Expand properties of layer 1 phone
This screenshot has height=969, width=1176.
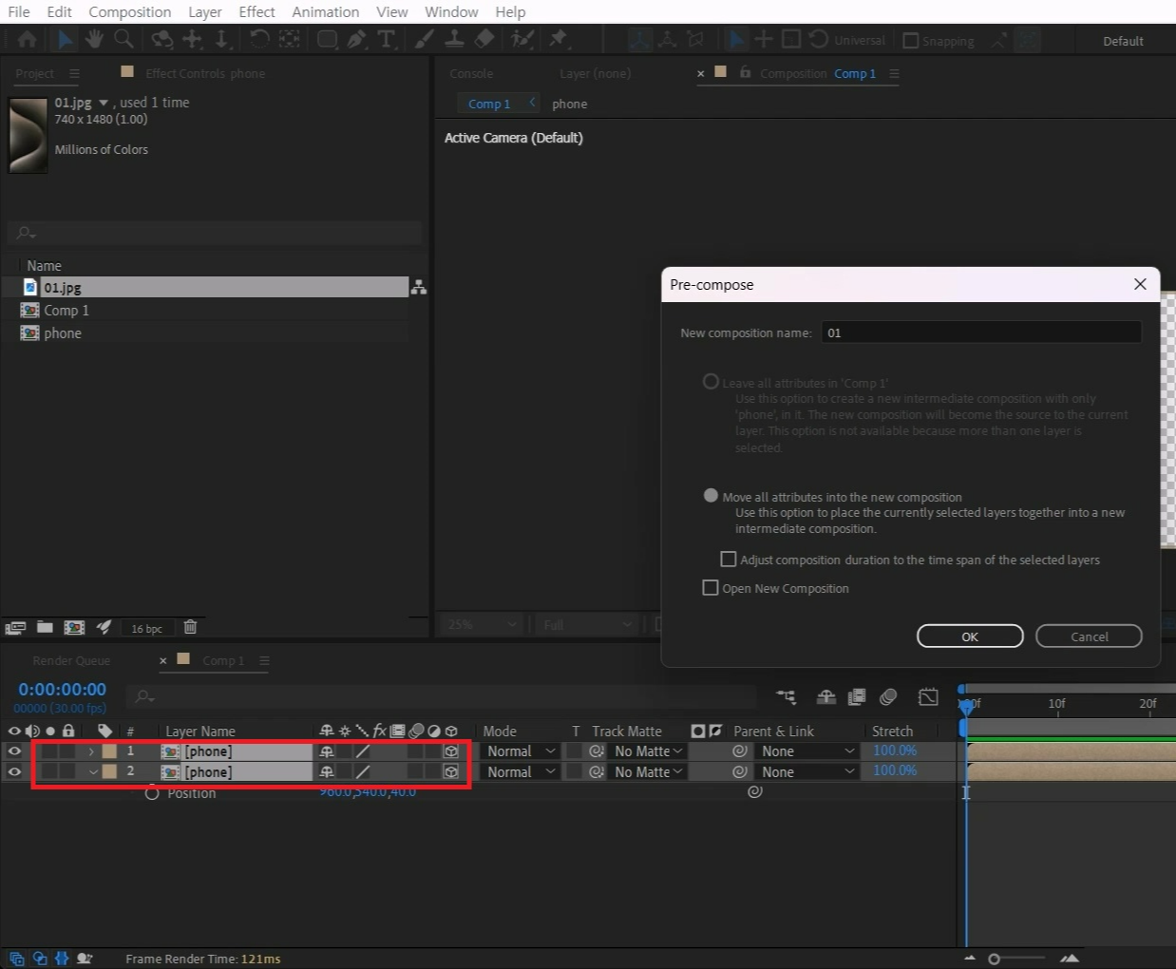pos(91,750)
